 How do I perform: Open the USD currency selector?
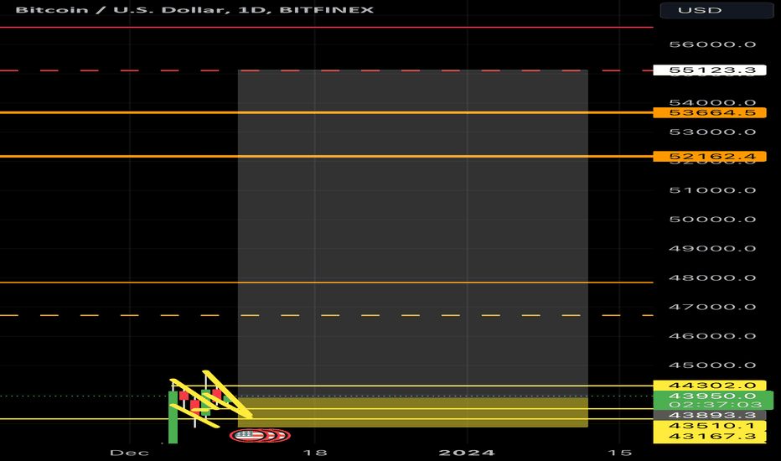pyautogui.click(x=715, y=11)
